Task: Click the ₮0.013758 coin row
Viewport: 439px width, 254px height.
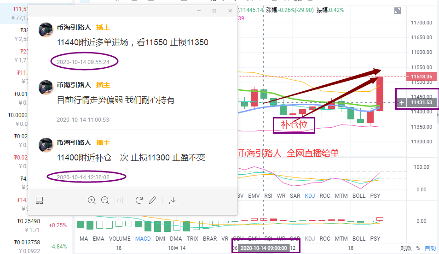Action: 36,247
